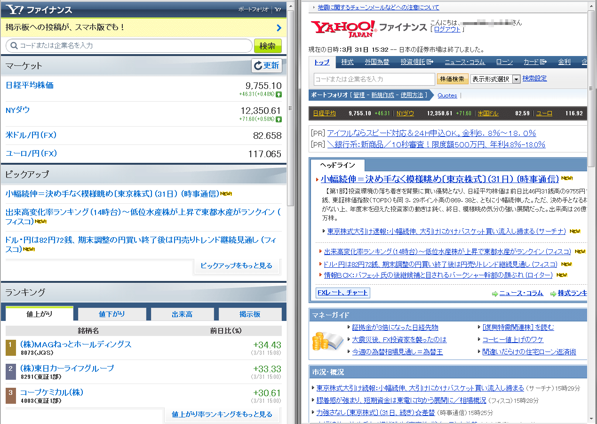Select the 金利 navigation tab
The height and width of the screenshot is (424, 597).
pos(564,62)
